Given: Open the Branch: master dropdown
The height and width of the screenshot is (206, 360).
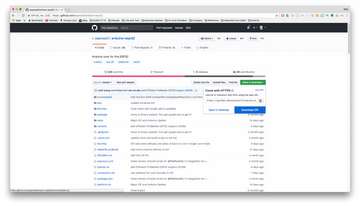Looking at the screenshot, I should [103, 82].
